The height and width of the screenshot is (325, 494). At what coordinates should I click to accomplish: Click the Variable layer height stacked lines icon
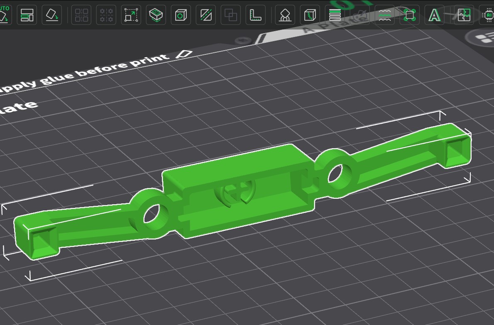[335, 15]
